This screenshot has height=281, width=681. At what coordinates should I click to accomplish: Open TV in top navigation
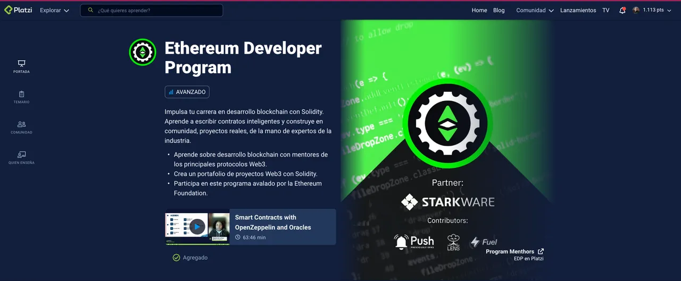[x=606, y=10]
